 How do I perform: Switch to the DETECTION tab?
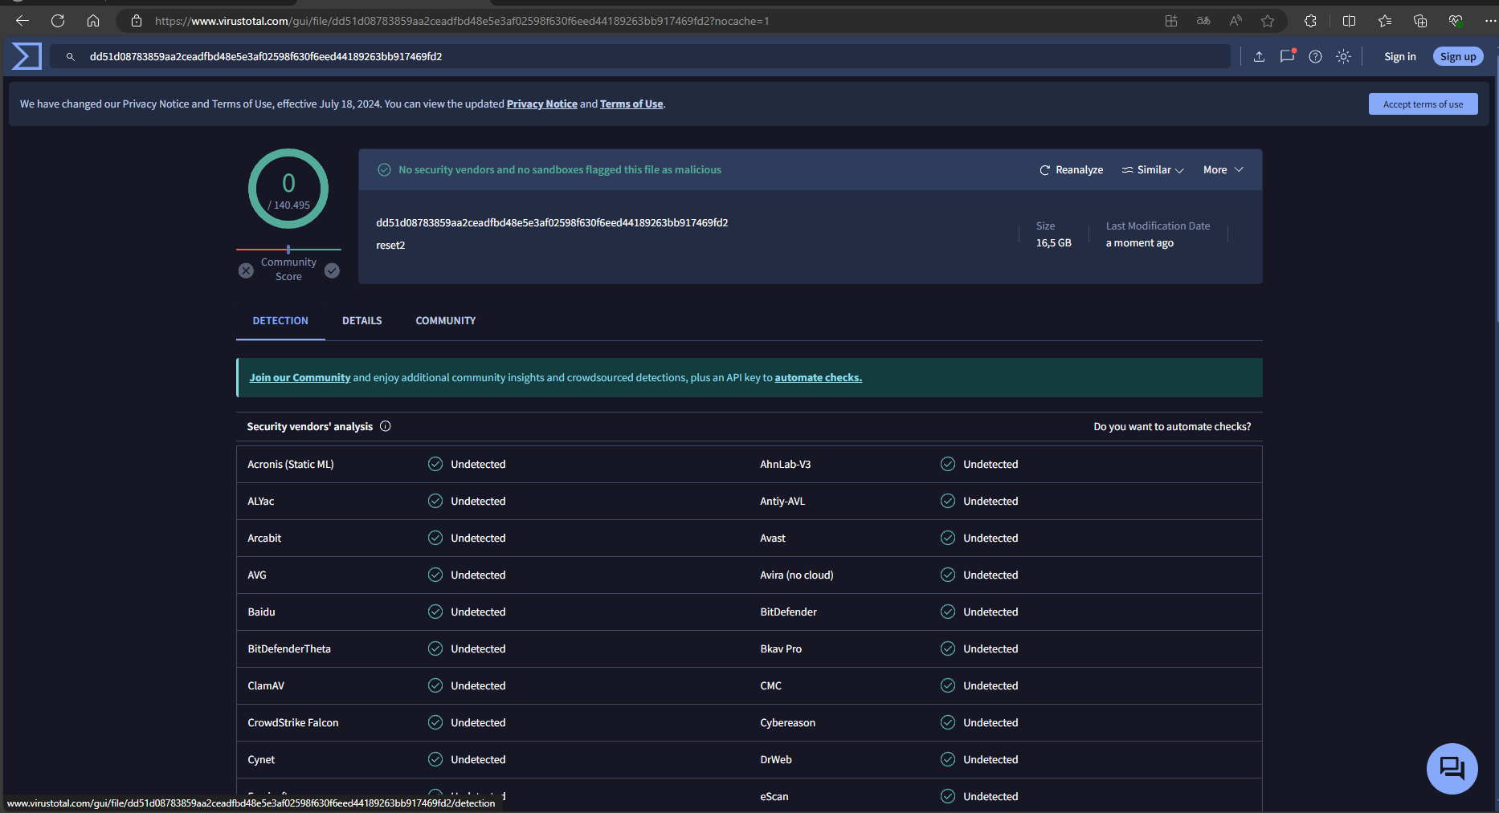pos(280,320)
